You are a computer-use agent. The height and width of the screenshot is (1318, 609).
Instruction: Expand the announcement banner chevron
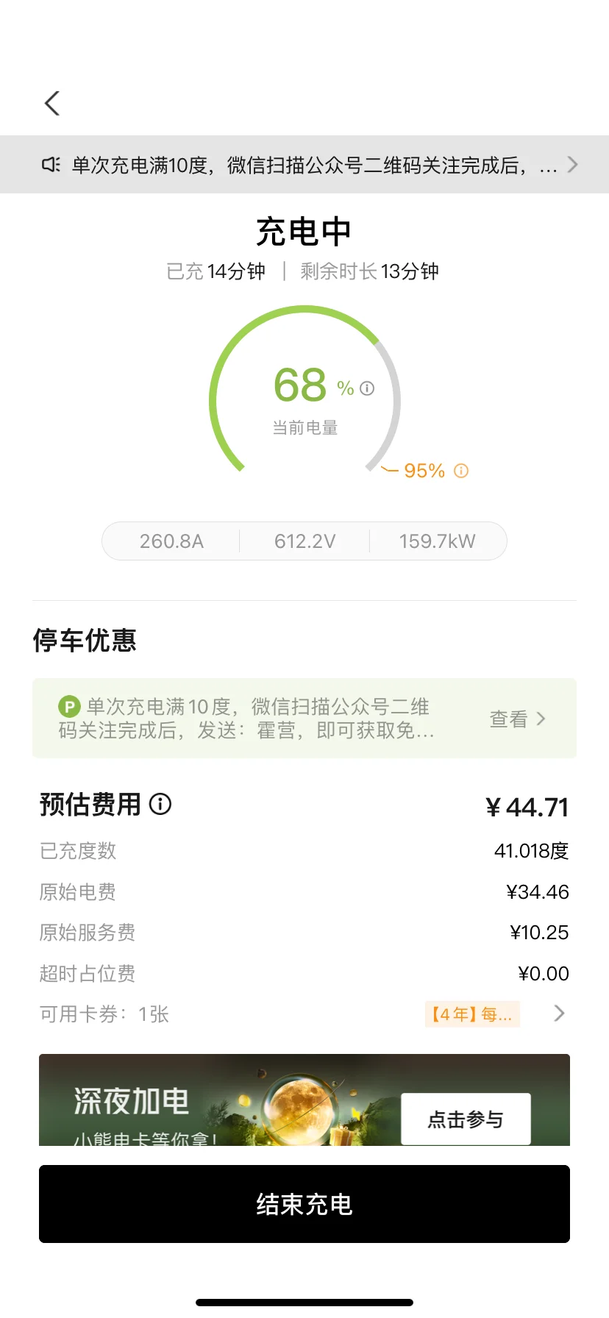pos(572,165)
